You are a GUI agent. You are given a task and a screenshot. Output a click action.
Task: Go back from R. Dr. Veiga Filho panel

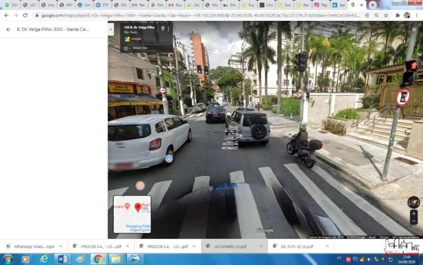point(8,29)
